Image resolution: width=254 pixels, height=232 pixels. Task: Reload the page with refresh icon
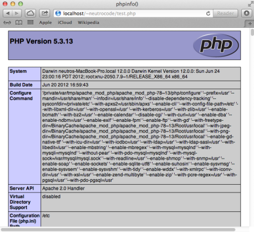point(208,13)
